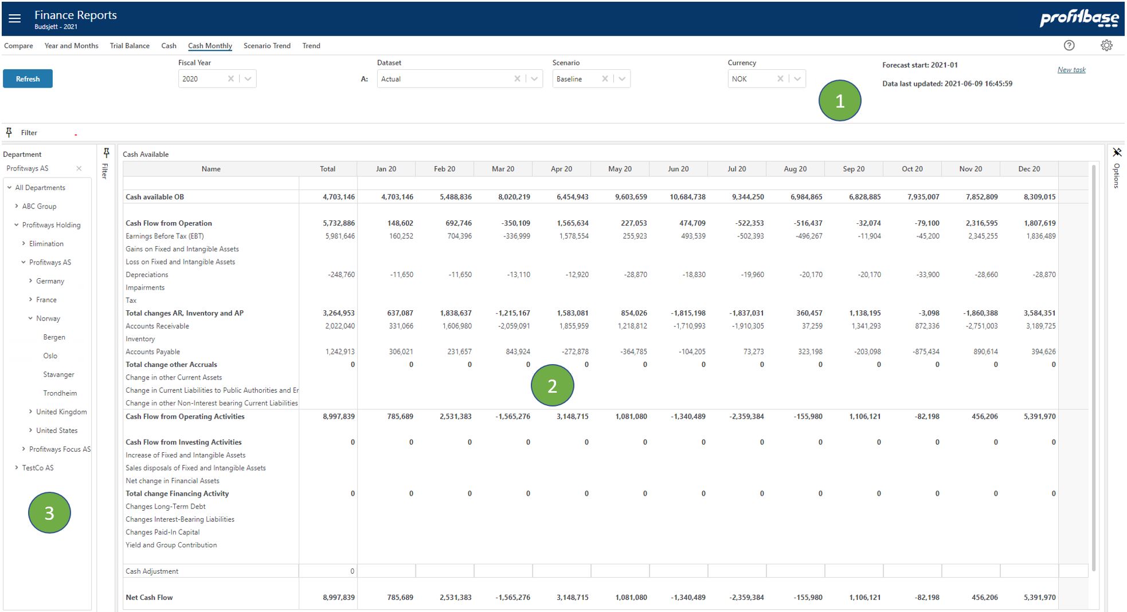Open the vertical Options panel label
The height and width of the screenshot is (612, 1127).
pos(1117,176)
